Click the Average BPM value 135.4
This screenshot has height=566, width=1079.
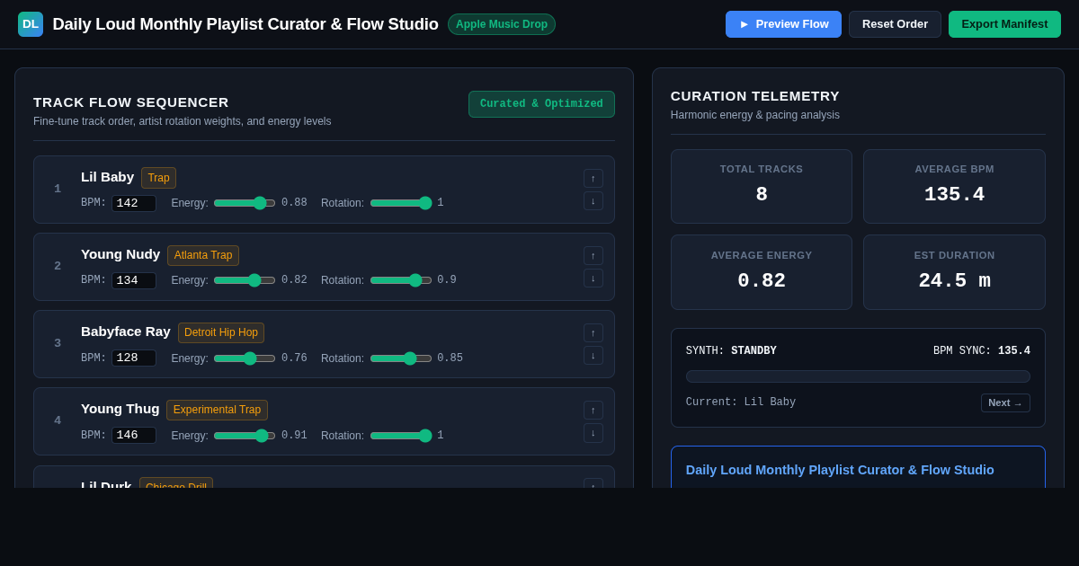[x=954, y=195]
